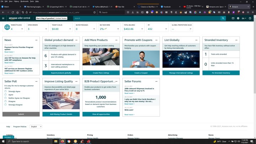The image size is (256, 144).
Task: Select Agree poll option
Action: pyautogui.click(x=6, y=95)
